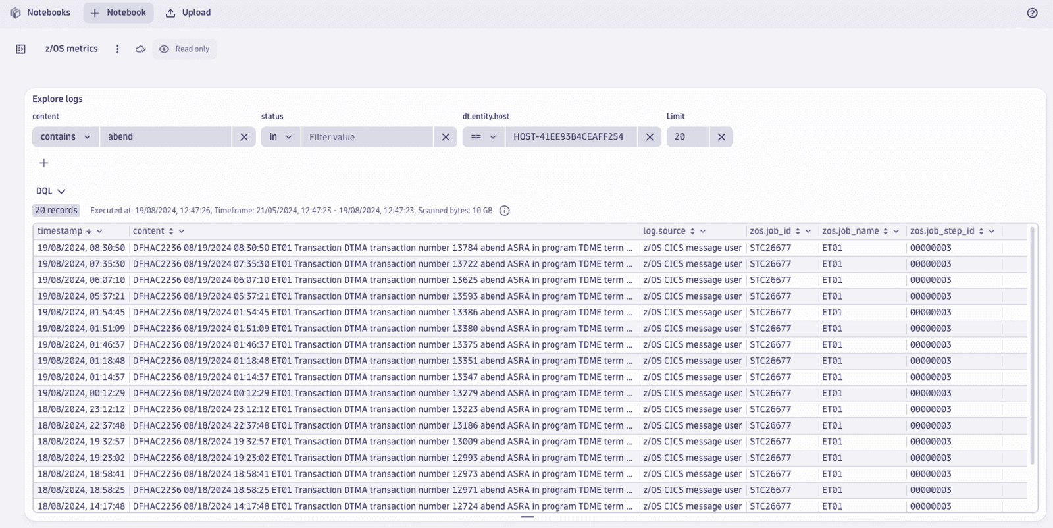Screen dimensions: 1053x528
Task: Sort the zos.job_name column
Action: [886, 231]
